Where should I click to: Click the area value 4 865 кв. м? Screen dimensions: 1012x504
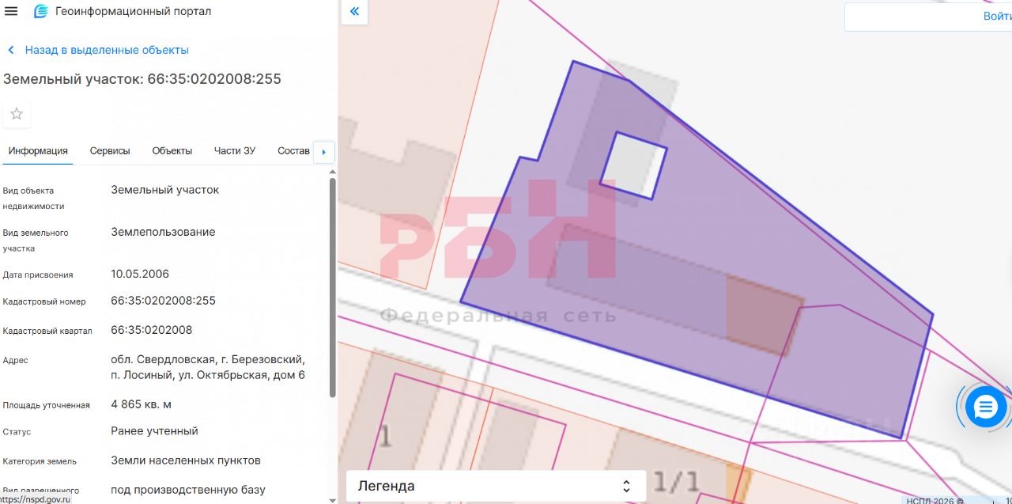141,404
